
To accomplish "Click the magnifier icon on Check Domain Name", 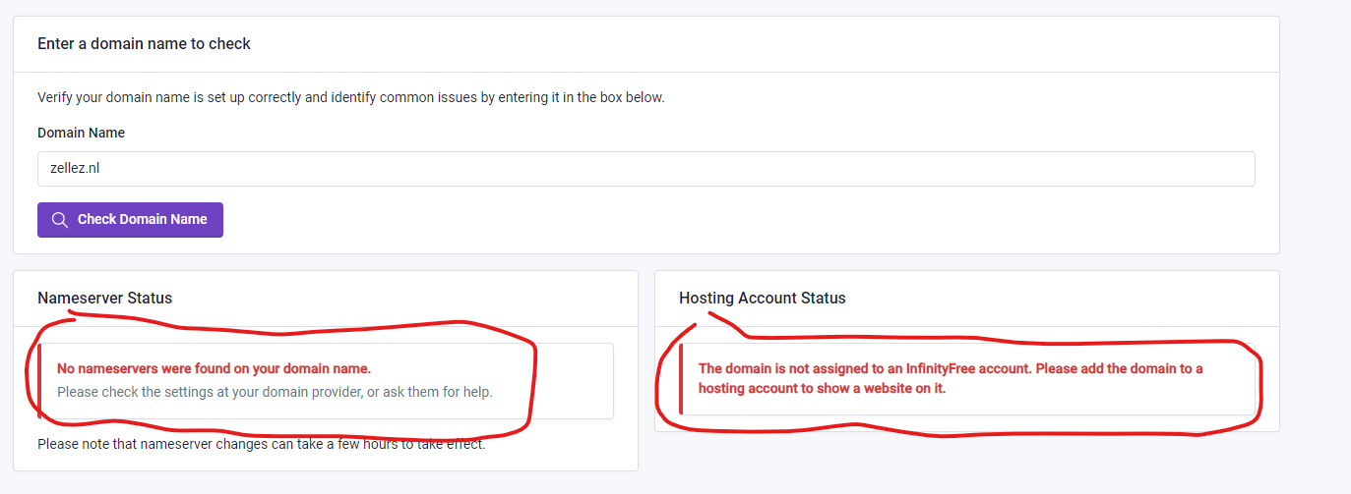I will tap(60, 220).
